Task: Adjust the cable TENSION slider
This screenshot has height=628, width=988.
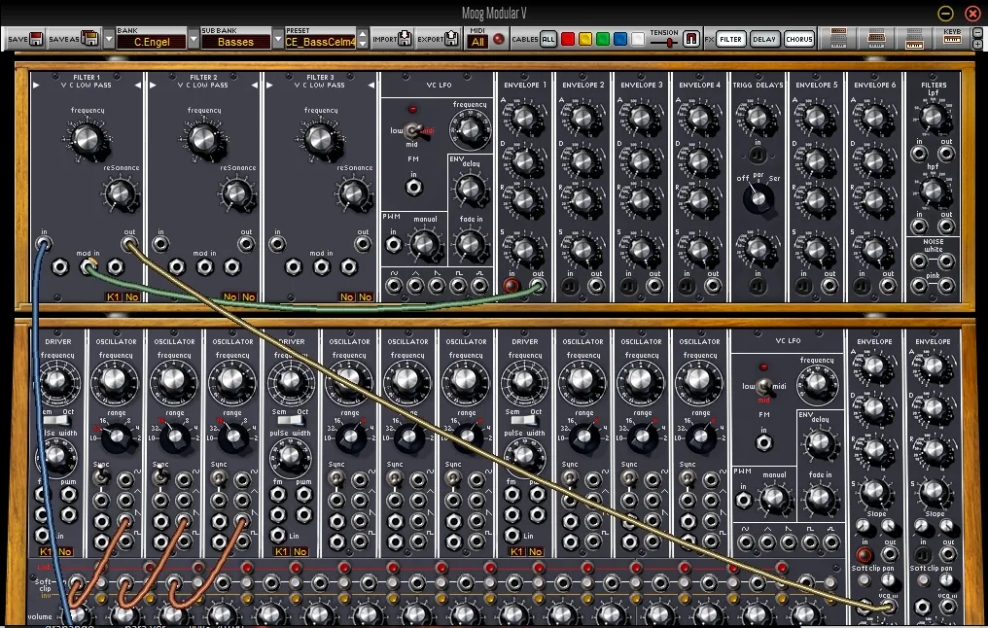Action: pos(669,42)
